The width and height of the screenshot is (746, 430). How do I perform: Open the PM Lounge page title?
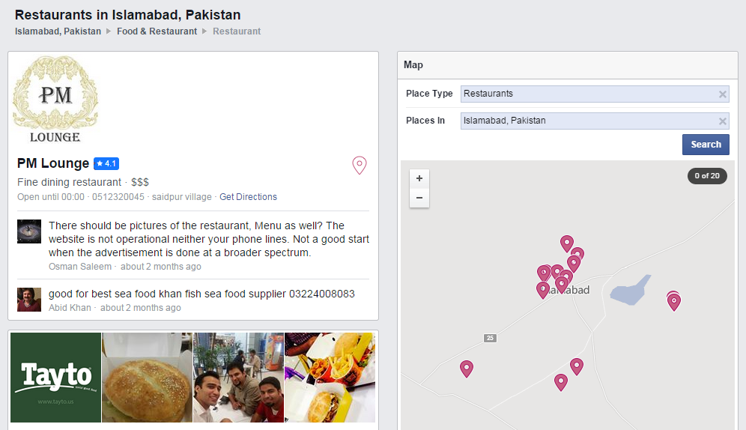pyautogui.click(x=53, y=163)
